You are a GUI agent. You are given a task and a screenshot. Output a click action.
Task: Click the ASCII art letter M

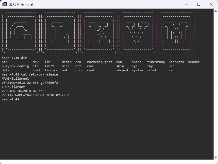[x=176, y=33]
